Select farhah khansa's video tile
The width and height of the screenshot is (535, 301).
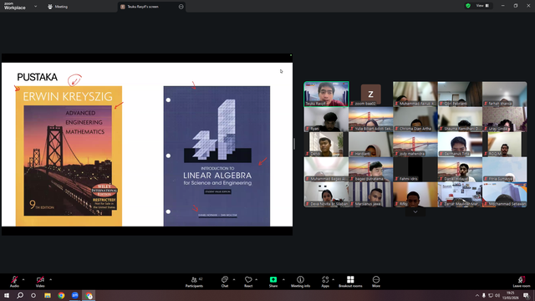(505, 94)
